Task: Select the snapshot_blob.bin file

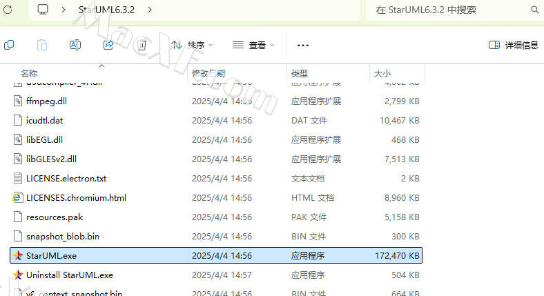Action: (63, 237)
